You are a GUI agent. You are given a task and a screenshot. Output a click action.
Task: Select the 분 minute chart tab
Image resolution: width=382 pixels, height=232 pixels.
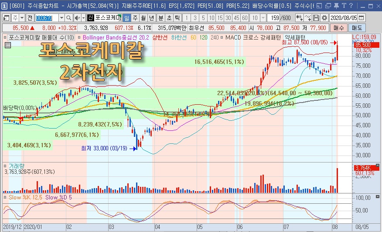[x=161, y=18]
